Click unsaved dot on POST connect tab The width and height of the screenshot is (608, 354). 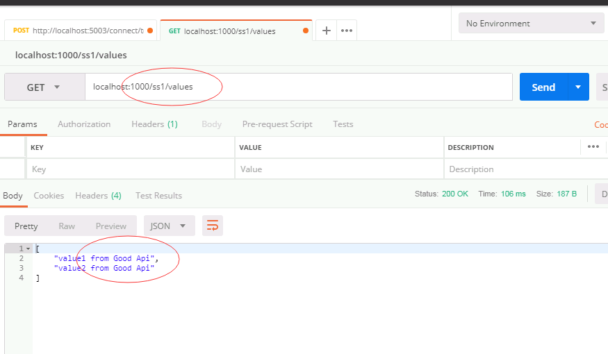[150, 31]
